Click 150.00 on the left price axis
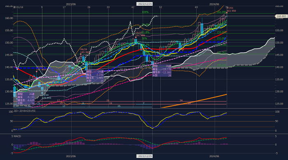 9,43
